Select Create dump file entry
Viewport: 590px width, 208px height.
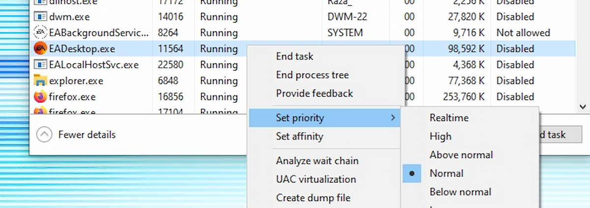tap(313, 198)
